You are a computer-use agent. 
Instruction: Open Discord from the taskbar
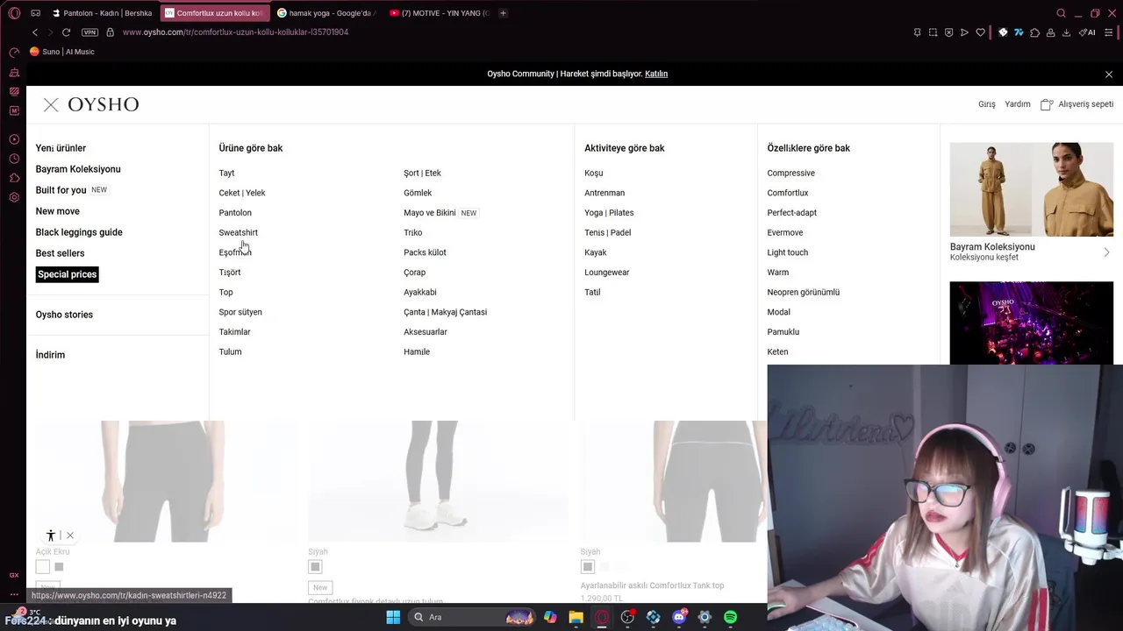coord(679,617)
